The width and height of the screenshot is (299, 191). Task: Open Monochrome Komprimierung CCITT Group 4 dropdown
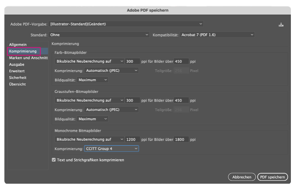click(x=112, y=149)
